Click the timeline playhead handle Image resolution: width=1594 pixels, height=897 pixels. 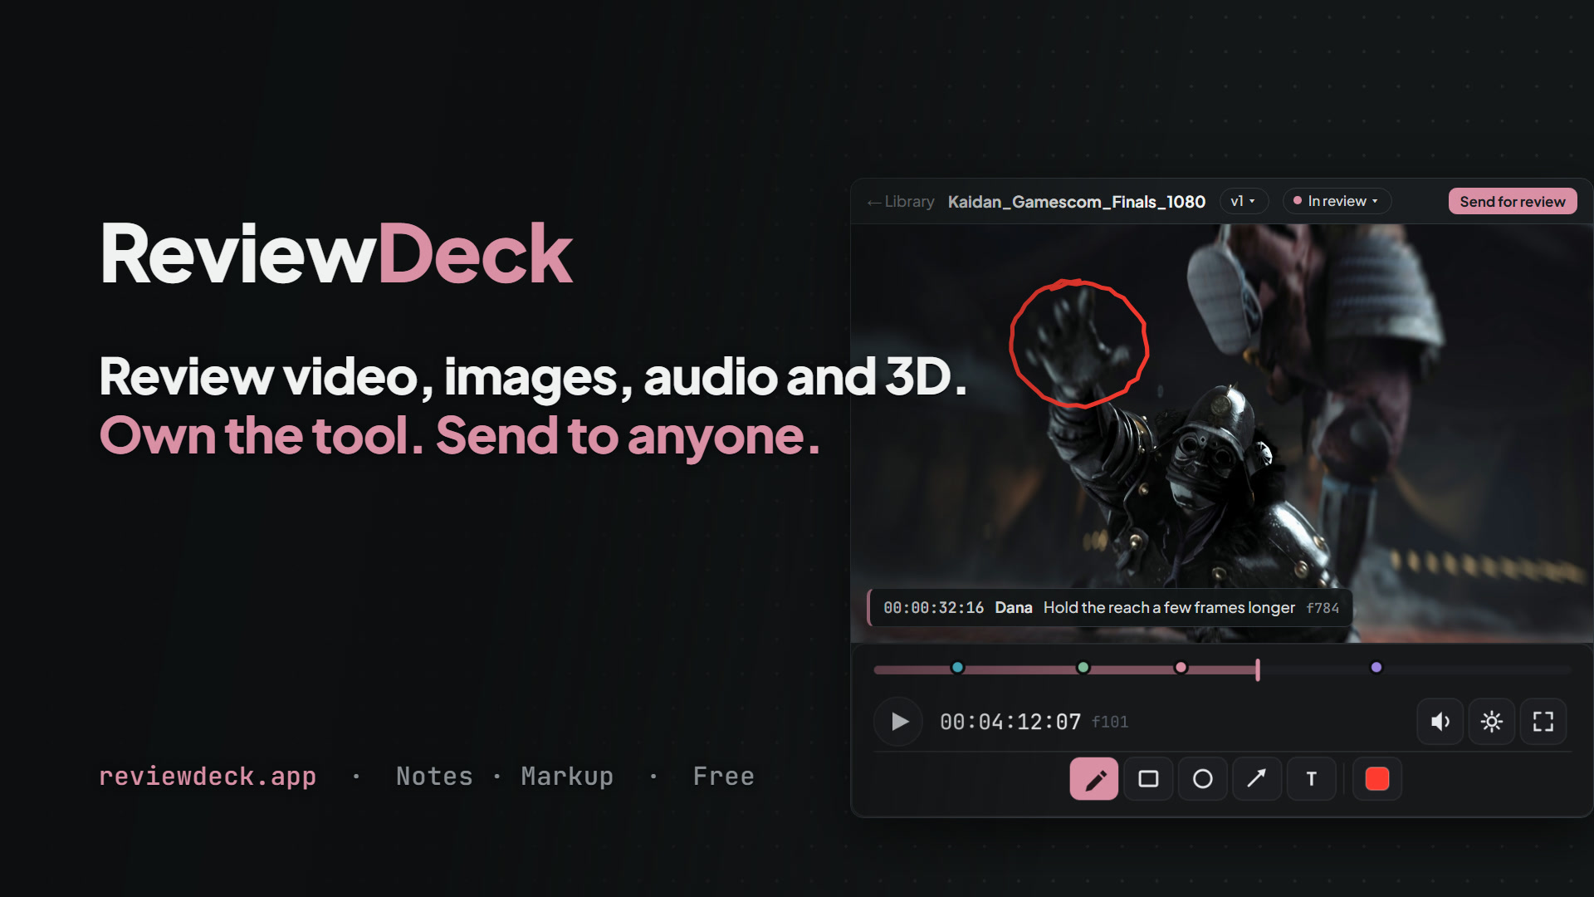point(1258,669)
